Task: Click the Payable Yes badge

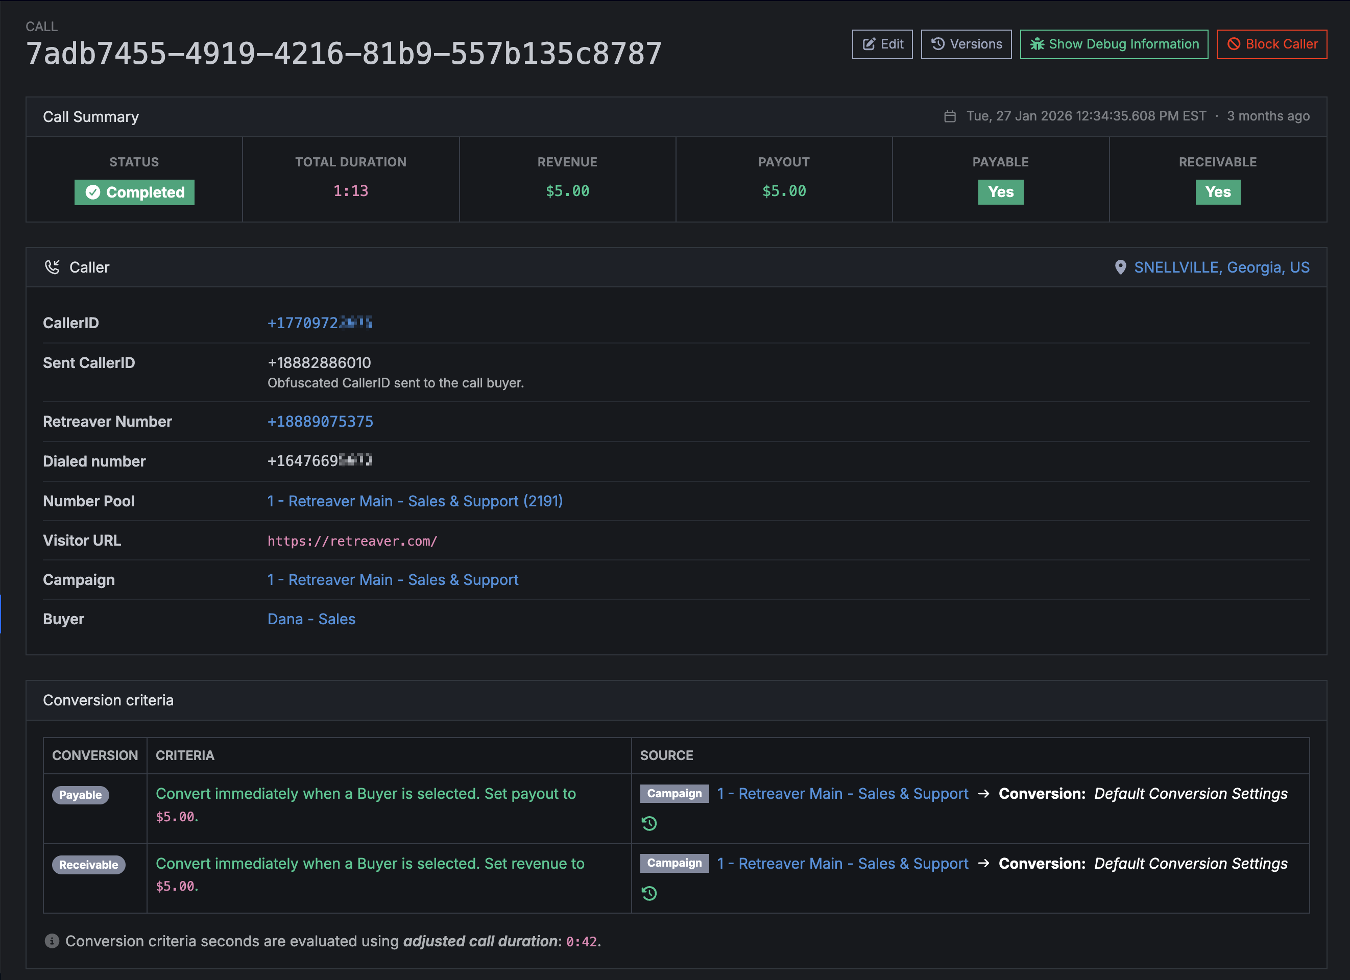Action: pos(1001,192)
